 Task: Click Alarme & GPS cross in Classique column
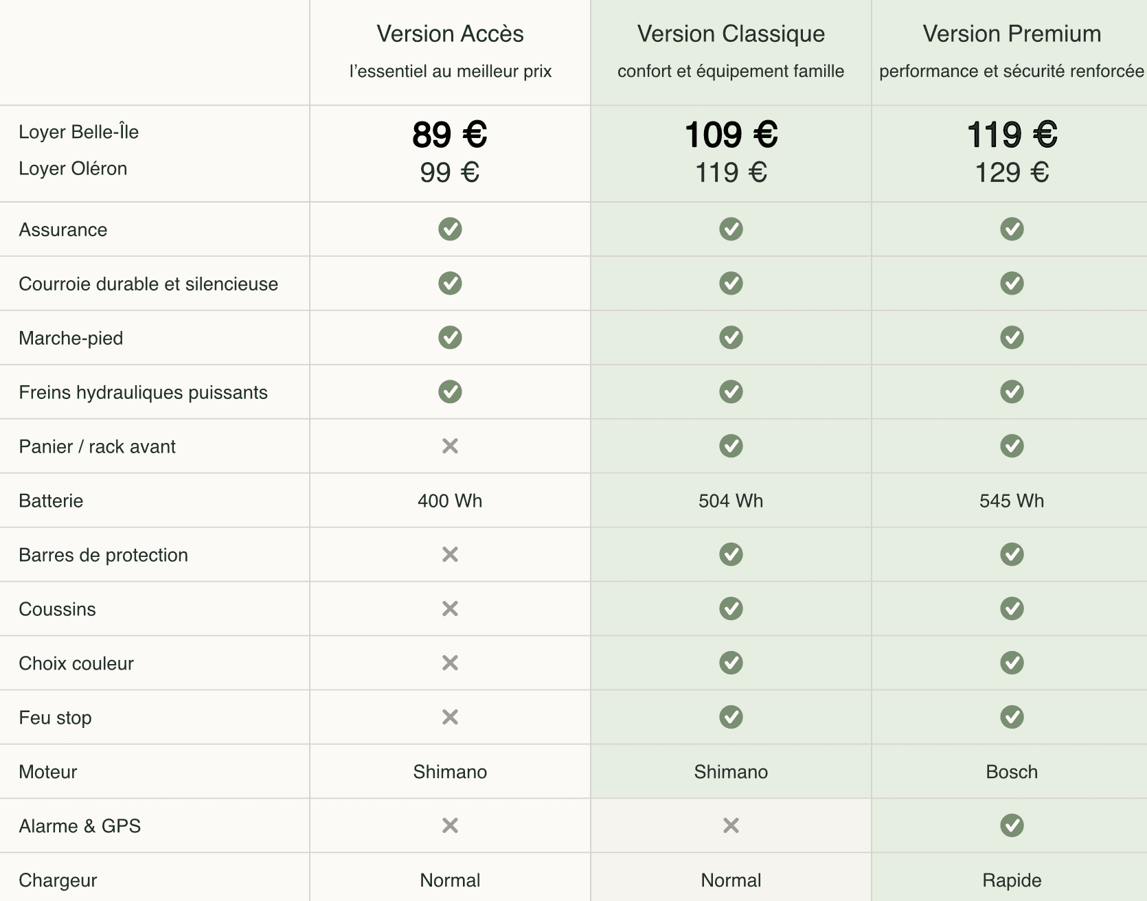731,825
